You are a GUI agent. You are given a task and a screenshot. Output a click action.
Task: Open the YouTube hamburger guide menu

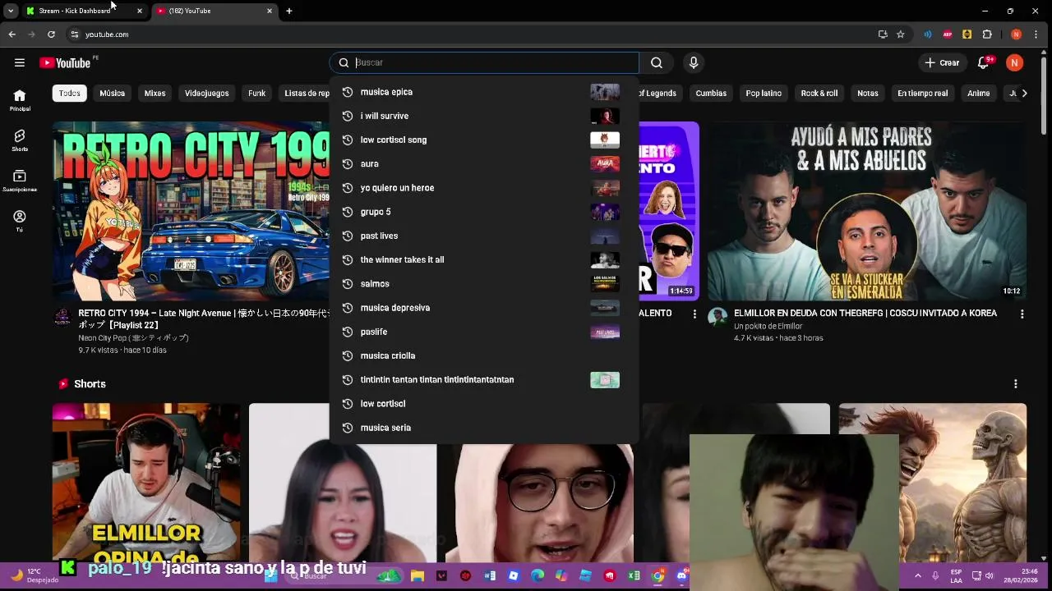point(20,62)
